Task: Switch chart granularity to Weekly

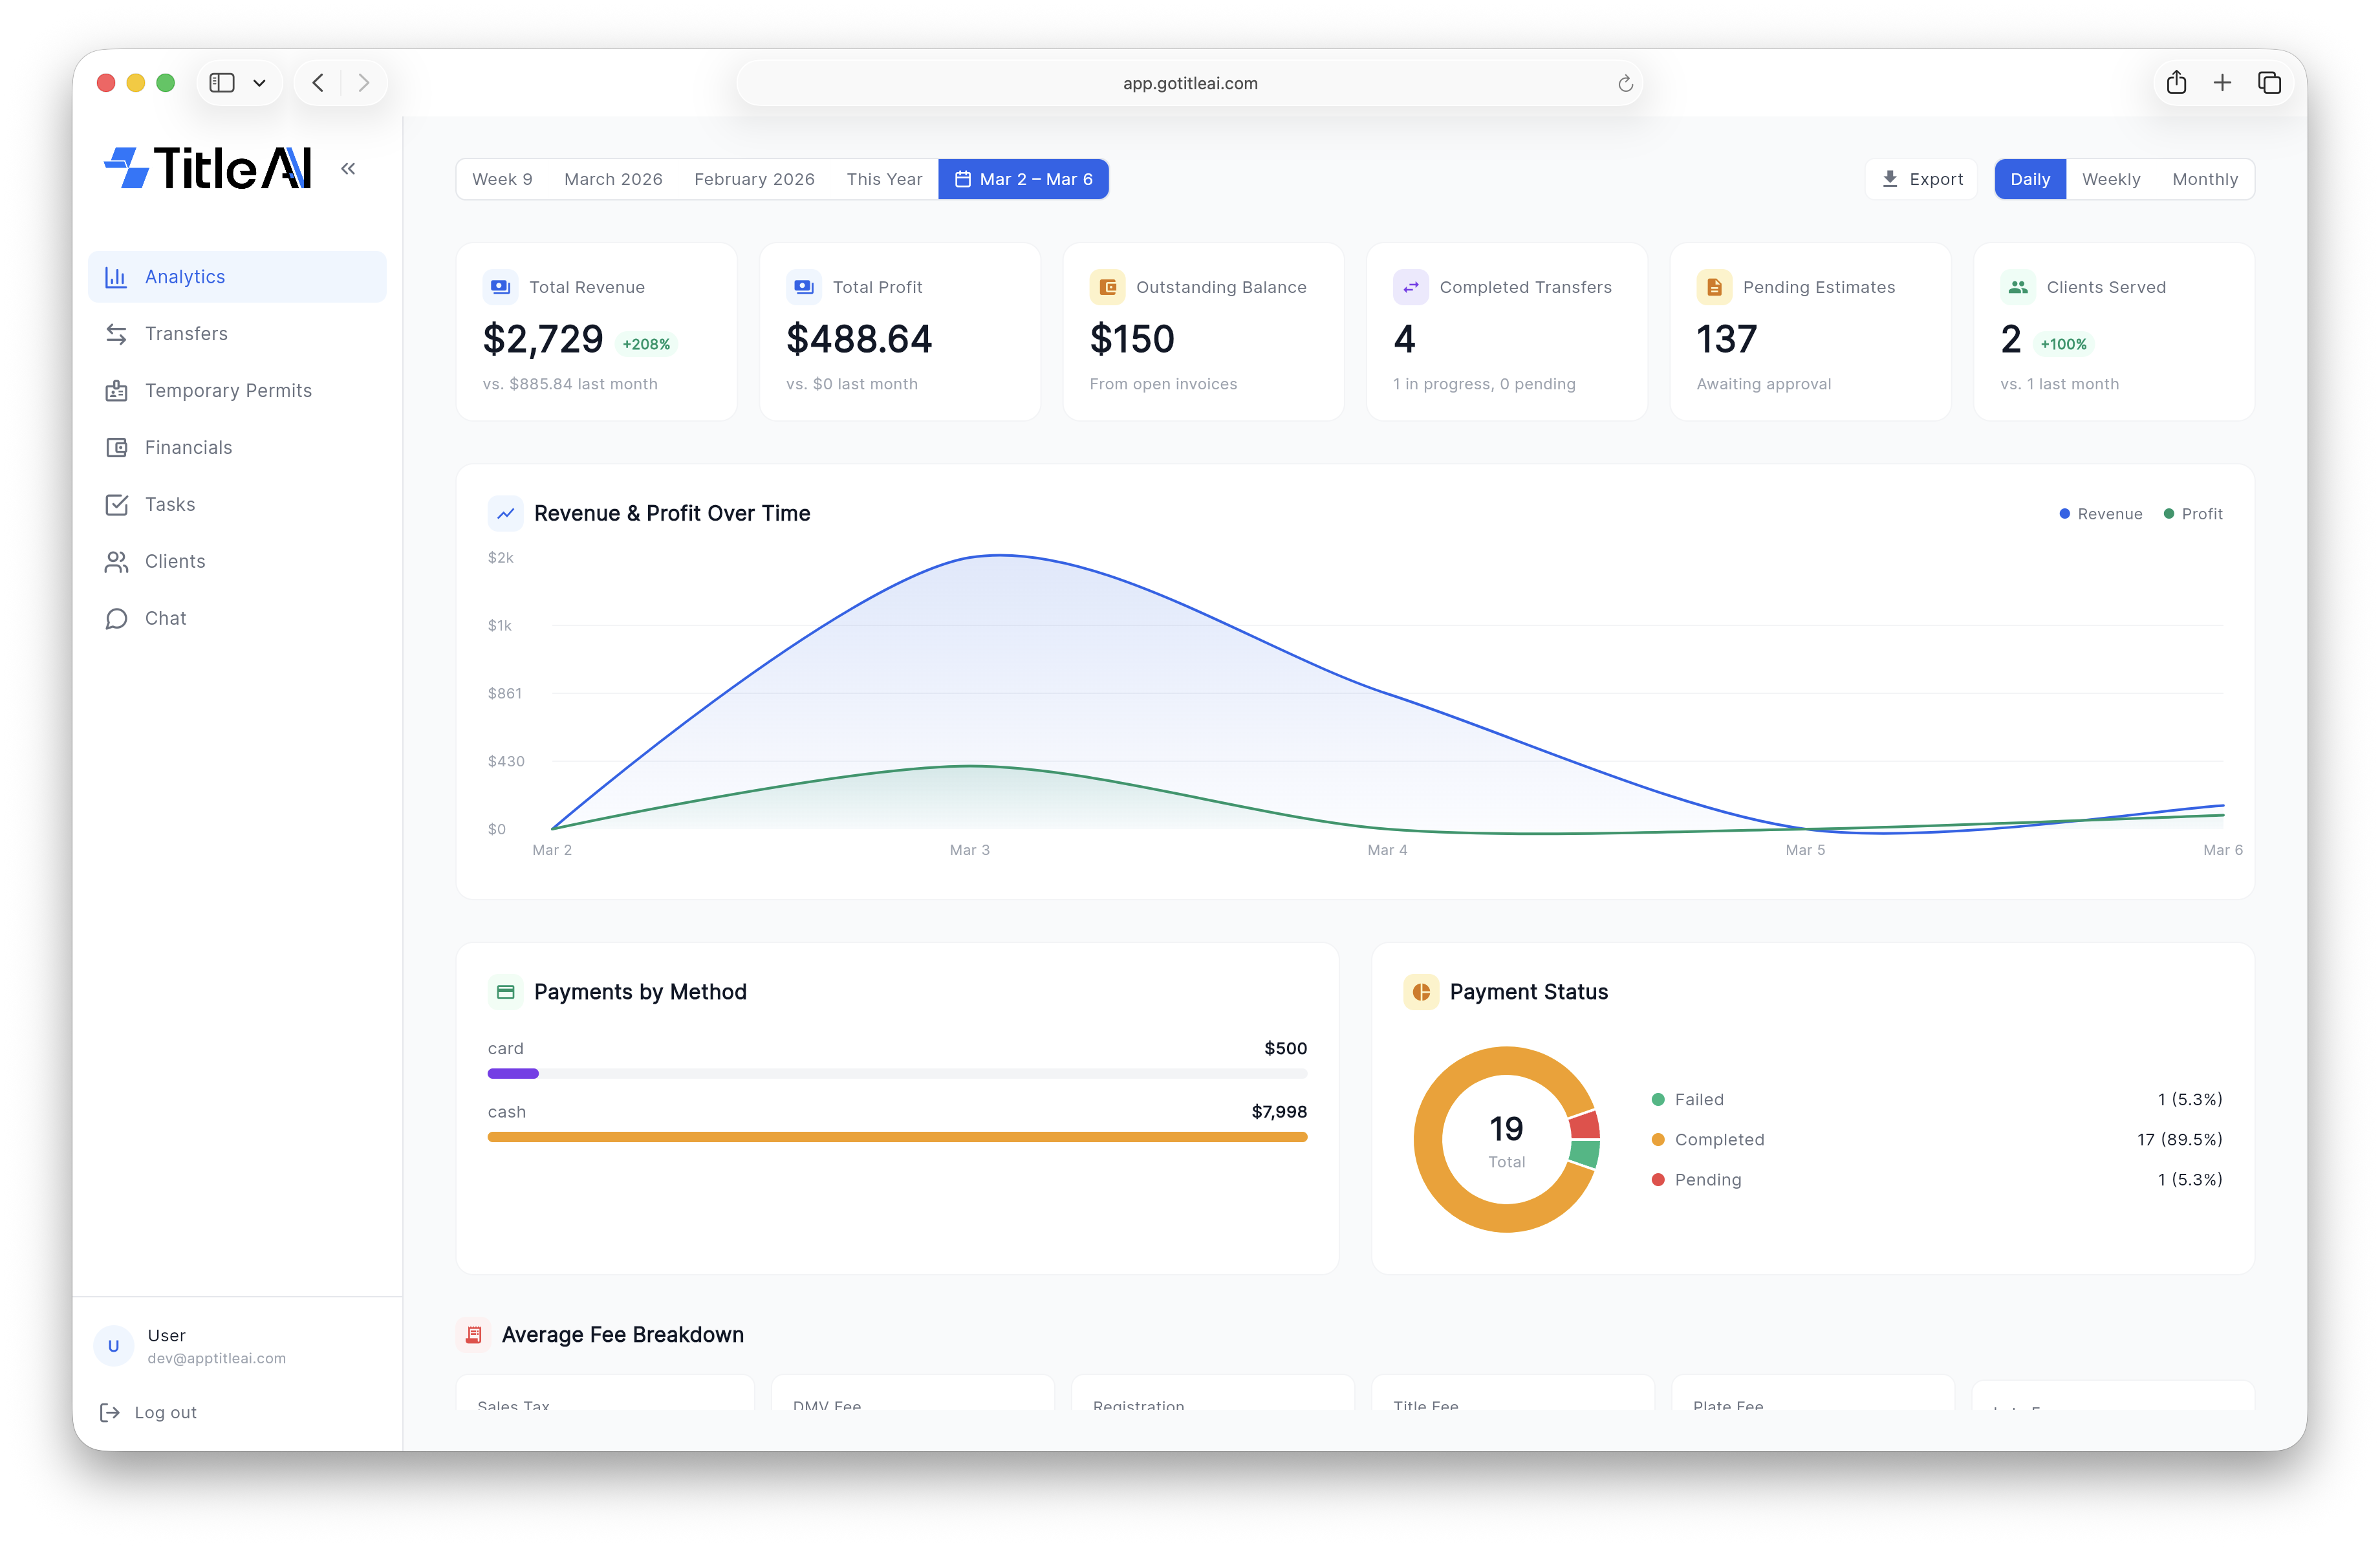Action: [x=2110, y=180]
